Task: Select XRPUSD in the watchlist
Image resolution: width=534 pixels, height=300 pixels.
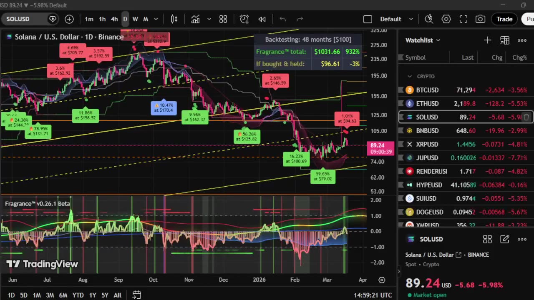Action: click(466, 144)
